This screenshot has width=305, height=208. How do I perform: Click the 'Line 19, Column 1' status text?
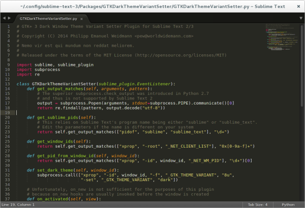tap(18, 204)
